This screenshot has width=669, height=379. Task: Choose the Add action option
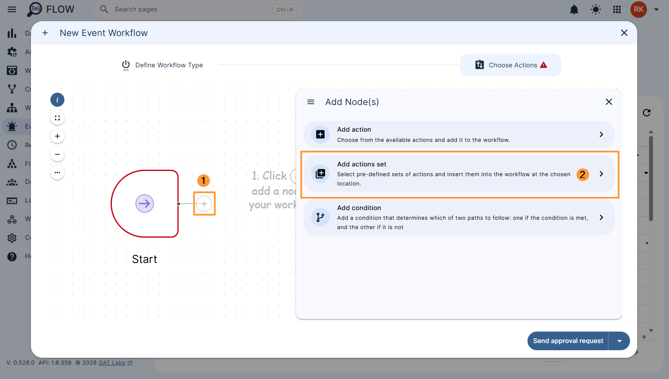pos(459,134)
